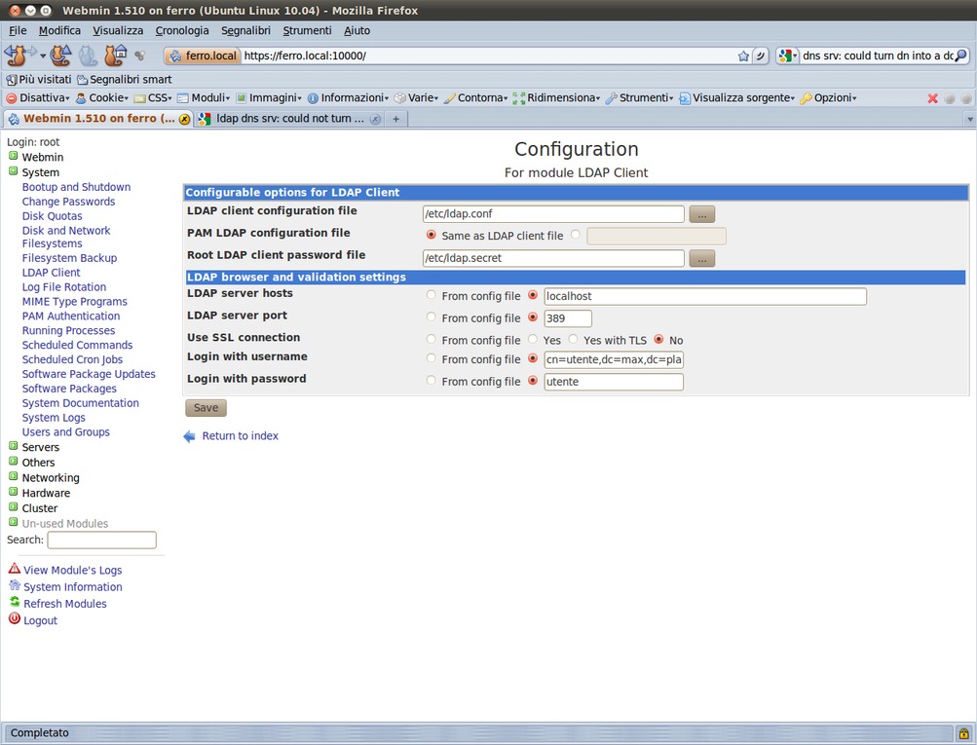The height and width of the screenshot is (745, 977).
Task: Open the Segnalibri smart bookmarks folder
Action: coord(124,80)
